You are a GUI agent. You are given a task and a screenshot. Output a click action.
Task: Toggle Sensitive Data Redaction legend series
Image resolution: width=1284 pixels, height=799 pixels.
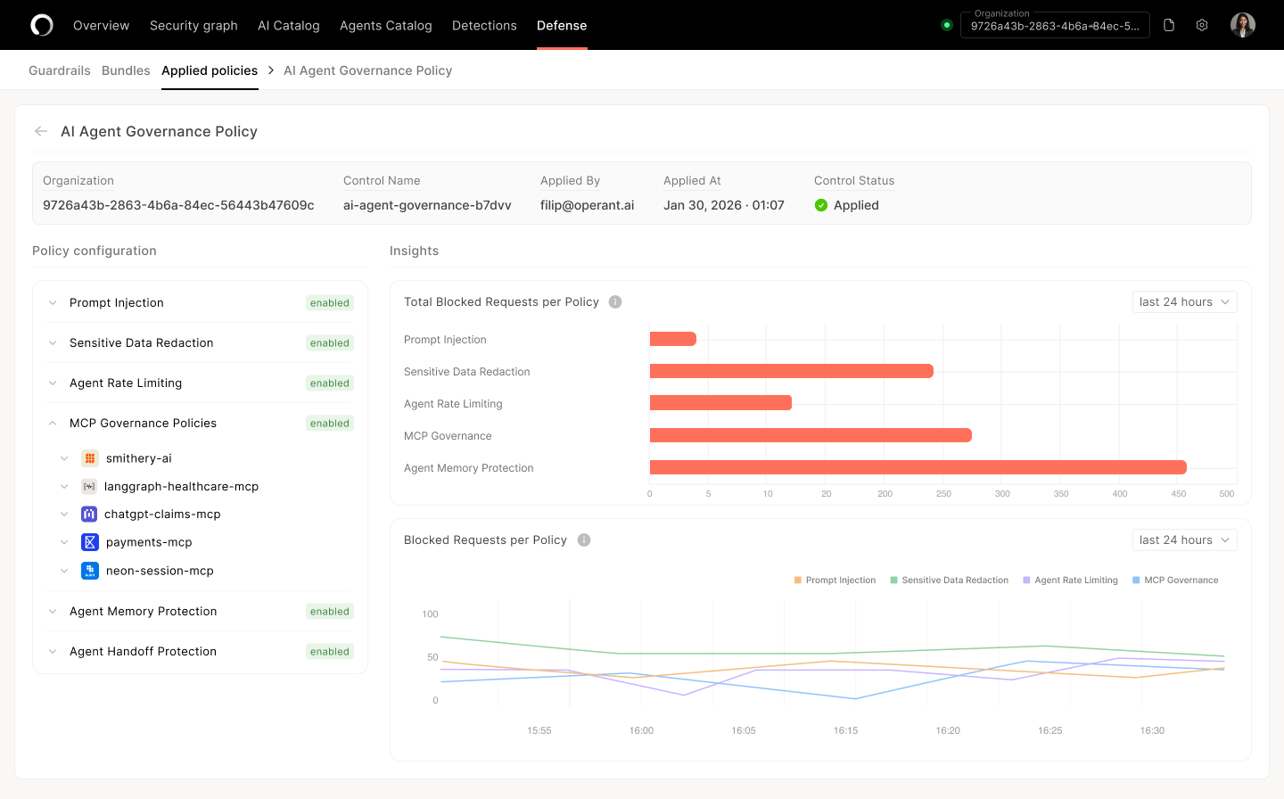(949, 581)
